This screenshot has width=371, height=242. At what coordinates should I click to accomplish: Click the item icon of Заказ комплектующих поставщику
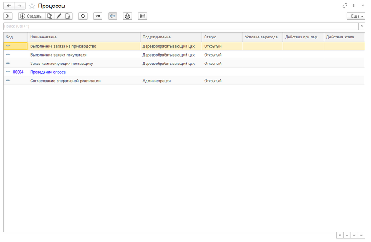(8, 63)
